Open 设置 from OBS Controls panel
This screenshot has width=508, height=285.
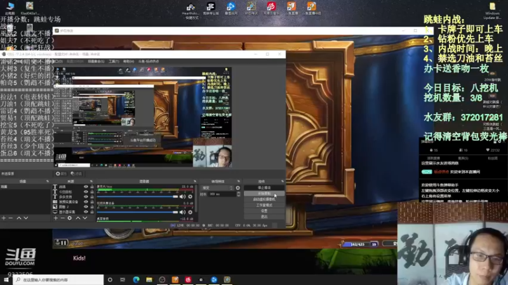coord(264,211)
